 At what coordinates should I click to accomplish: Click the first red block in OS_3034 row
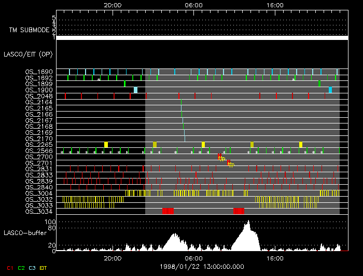pos(168,211)
